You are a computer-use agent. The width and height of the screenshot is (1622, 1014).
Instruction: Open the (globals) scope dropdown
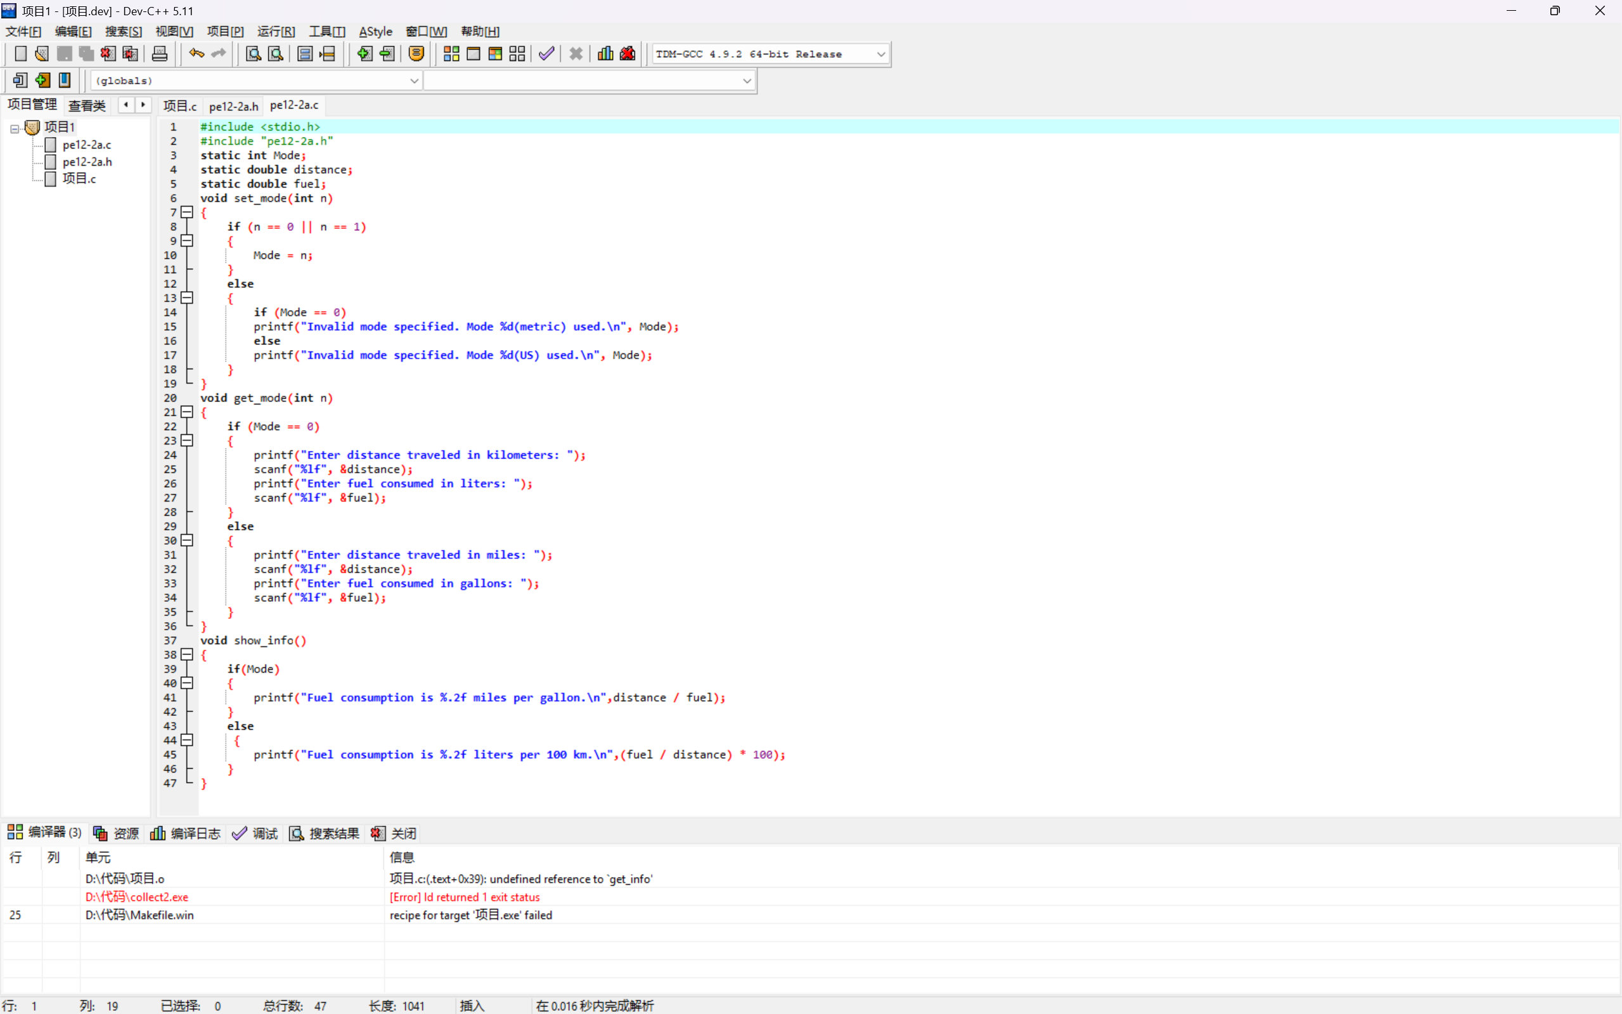tap(413, 81)
